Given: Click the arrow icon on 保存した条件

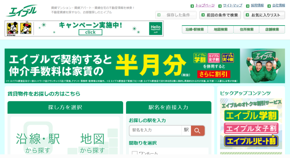Looking at the screenshot, I should [159, 15].
